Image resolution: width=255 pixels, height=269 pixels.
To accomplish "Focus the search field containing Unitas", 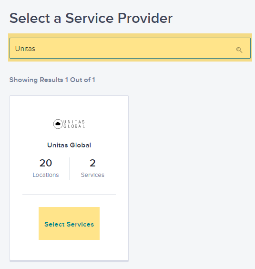I will 130,48.
